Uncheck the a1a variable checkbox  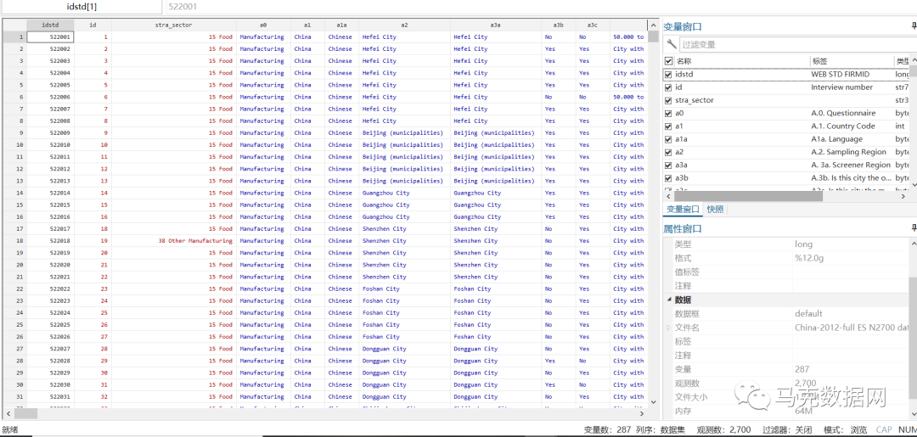[x=668, y=139]
